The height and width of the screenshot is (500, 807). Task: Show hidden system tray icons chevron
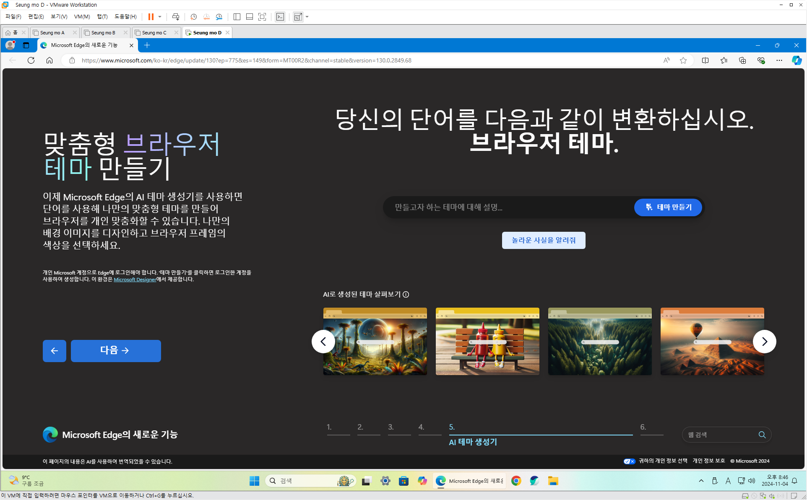coord(701,481)
